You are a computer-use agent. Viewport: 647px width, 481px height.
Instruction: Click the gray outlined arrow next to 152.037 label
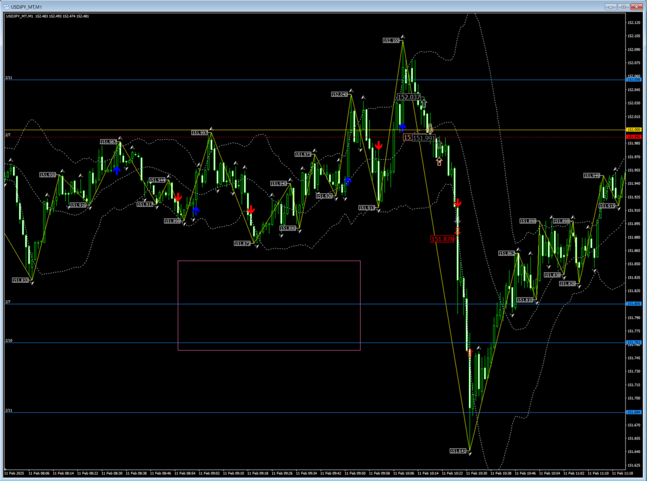(424, 102)
